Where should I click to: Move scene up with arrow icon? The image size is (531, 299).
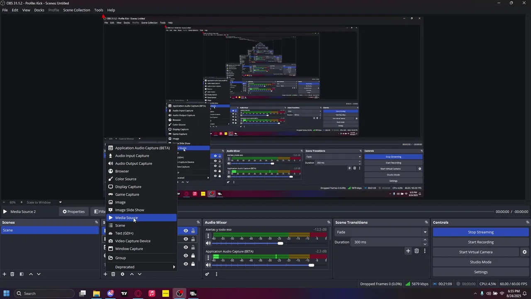31,274
